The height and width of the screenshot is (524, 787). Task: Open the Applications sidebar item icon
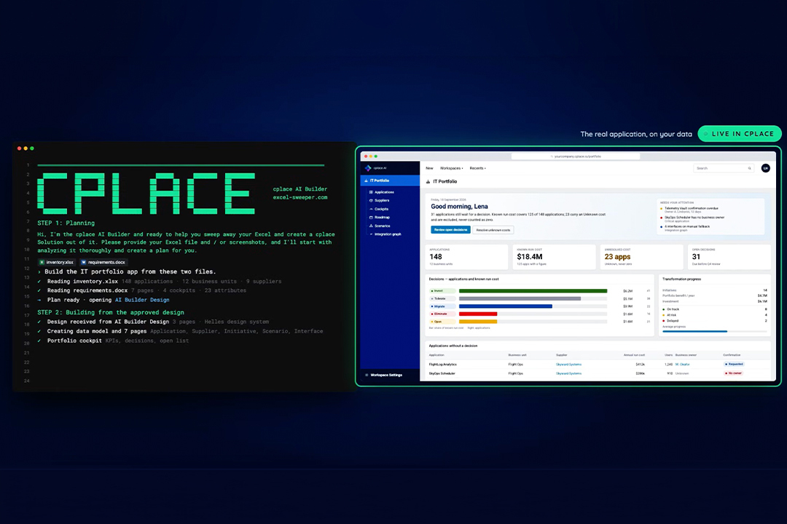371,192
